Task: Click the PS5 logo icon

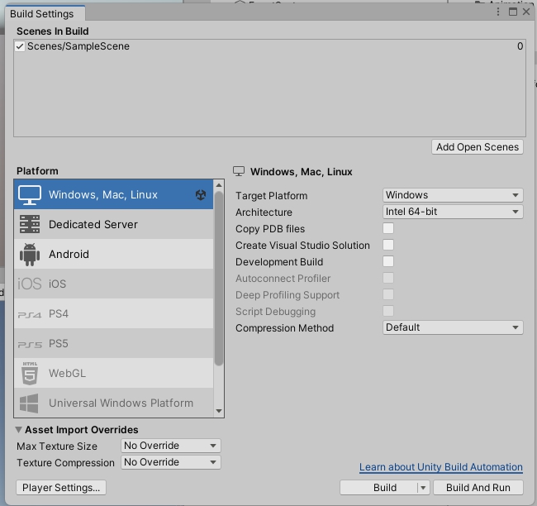Action: point(30,344)
